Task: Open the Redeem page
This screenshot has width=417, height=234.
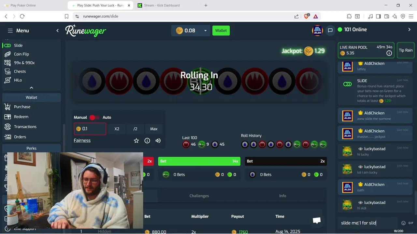Action: tap(21, 117)
